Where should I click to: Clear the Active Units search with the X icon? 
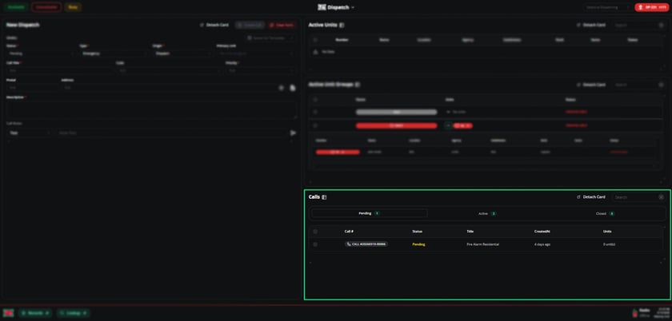pos(662,26)
